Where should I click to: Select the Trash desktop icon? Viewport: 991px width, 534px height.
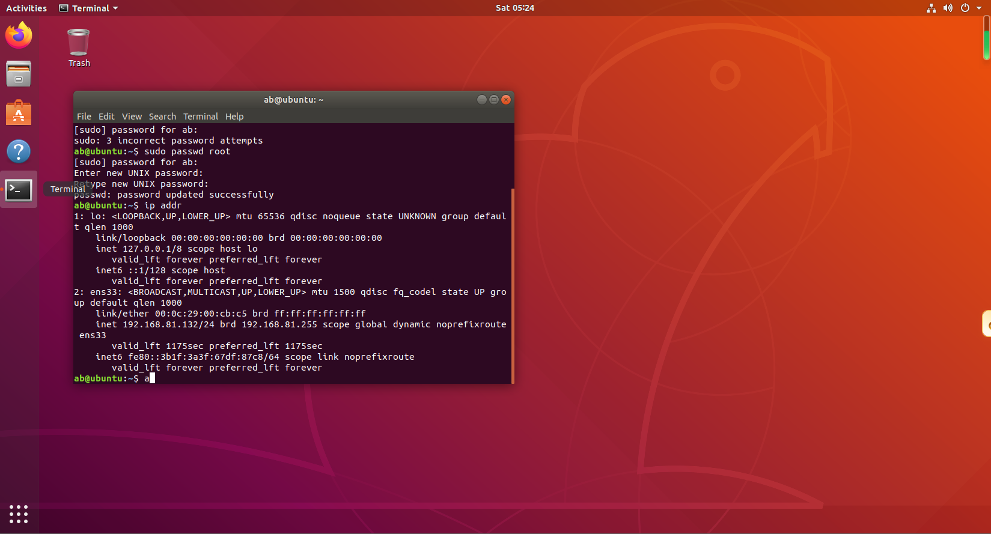[79, 43]
